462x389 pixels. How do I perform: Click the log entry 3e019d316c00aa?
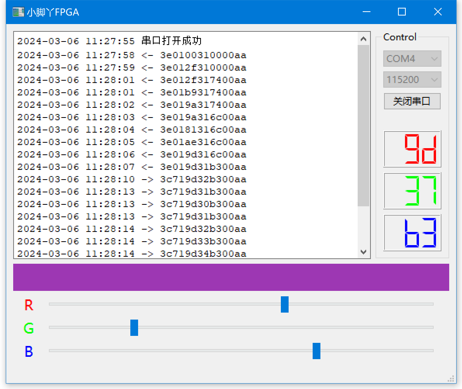(132, 154)
